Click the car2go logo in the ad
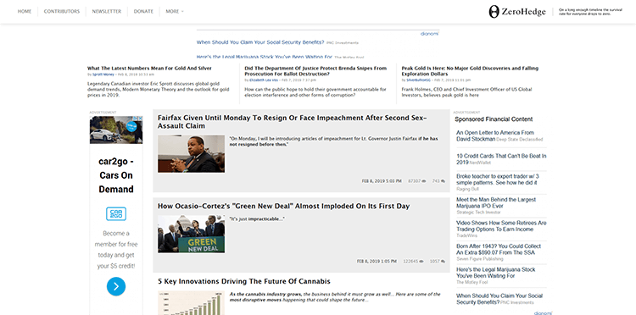Screen dimensions: 636x315 point(116,213)
